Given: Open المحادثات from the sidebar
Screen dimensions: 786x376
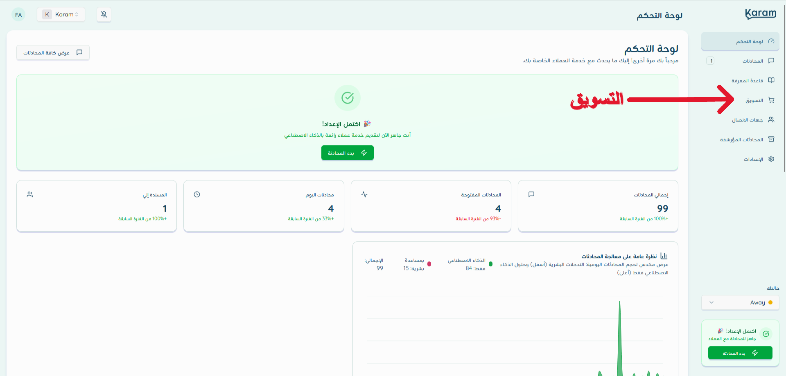Looking at the screenshot, I should click(x=754, y=61).
